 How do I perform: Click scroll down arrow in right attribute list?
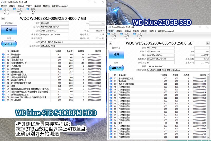coord(208,138)
